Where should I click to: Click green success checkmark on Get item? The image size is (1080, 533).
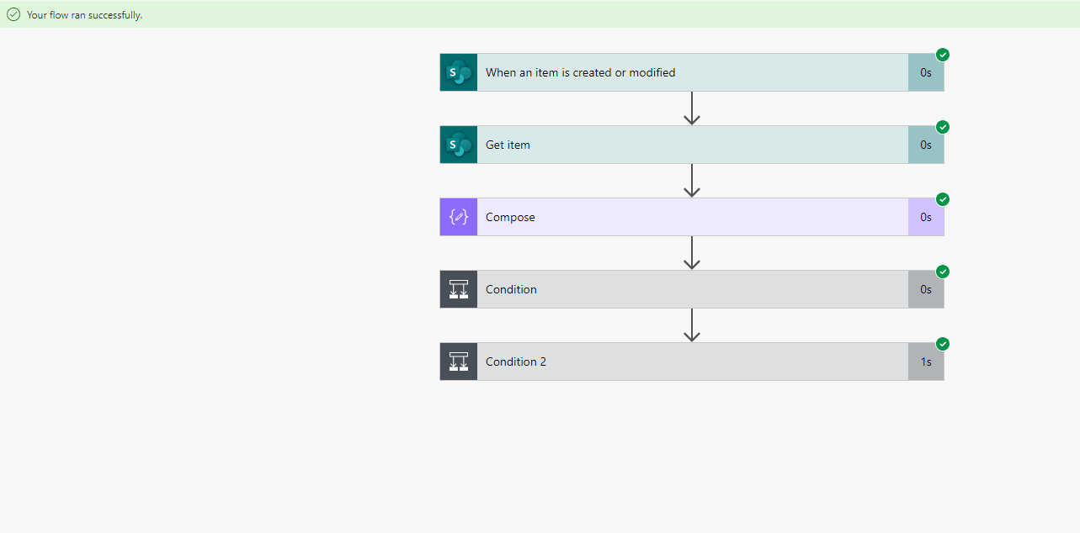(943, 127)
